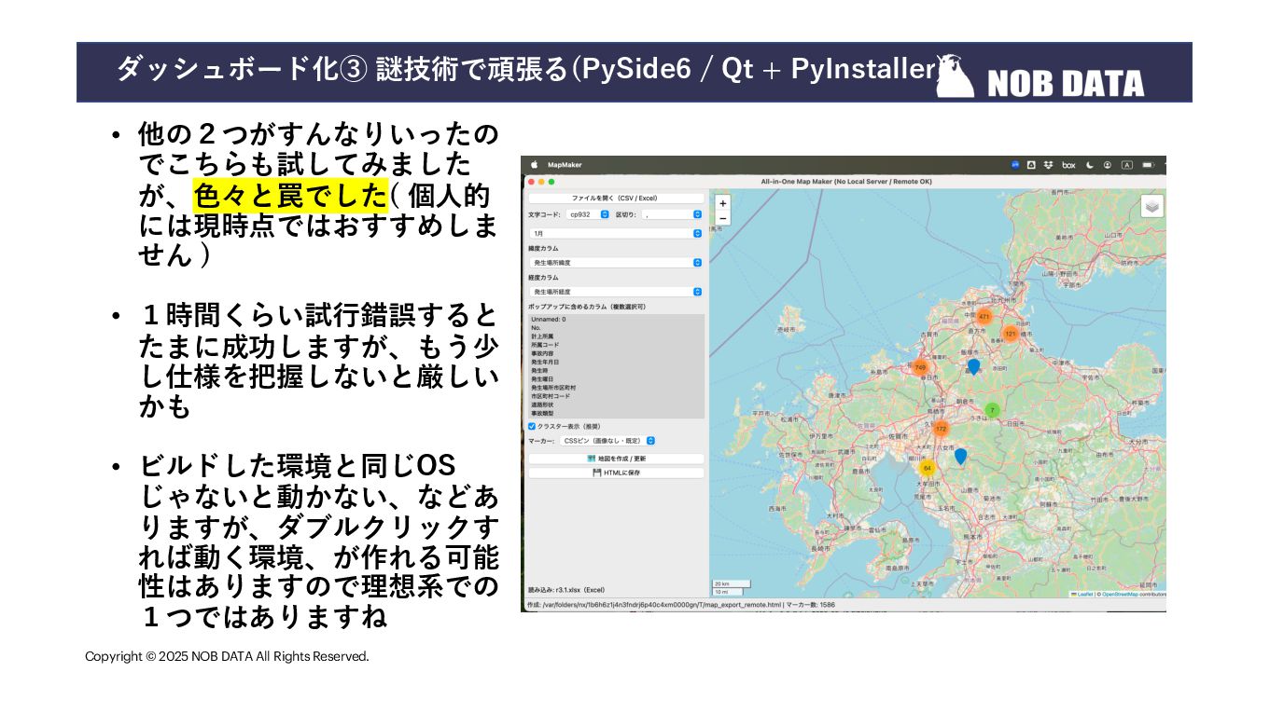This screenshot has width=1270, height=713.
Task: Click the '読み込み: r3.1.xlsx (Excel)' status text
Action: [566, 590]
